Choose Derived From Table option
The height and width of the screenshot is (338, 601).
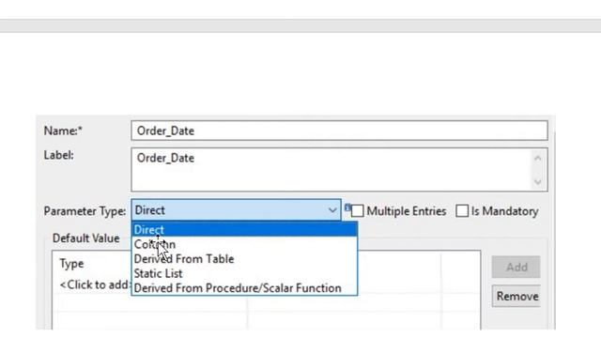click(x=244, y=259)
